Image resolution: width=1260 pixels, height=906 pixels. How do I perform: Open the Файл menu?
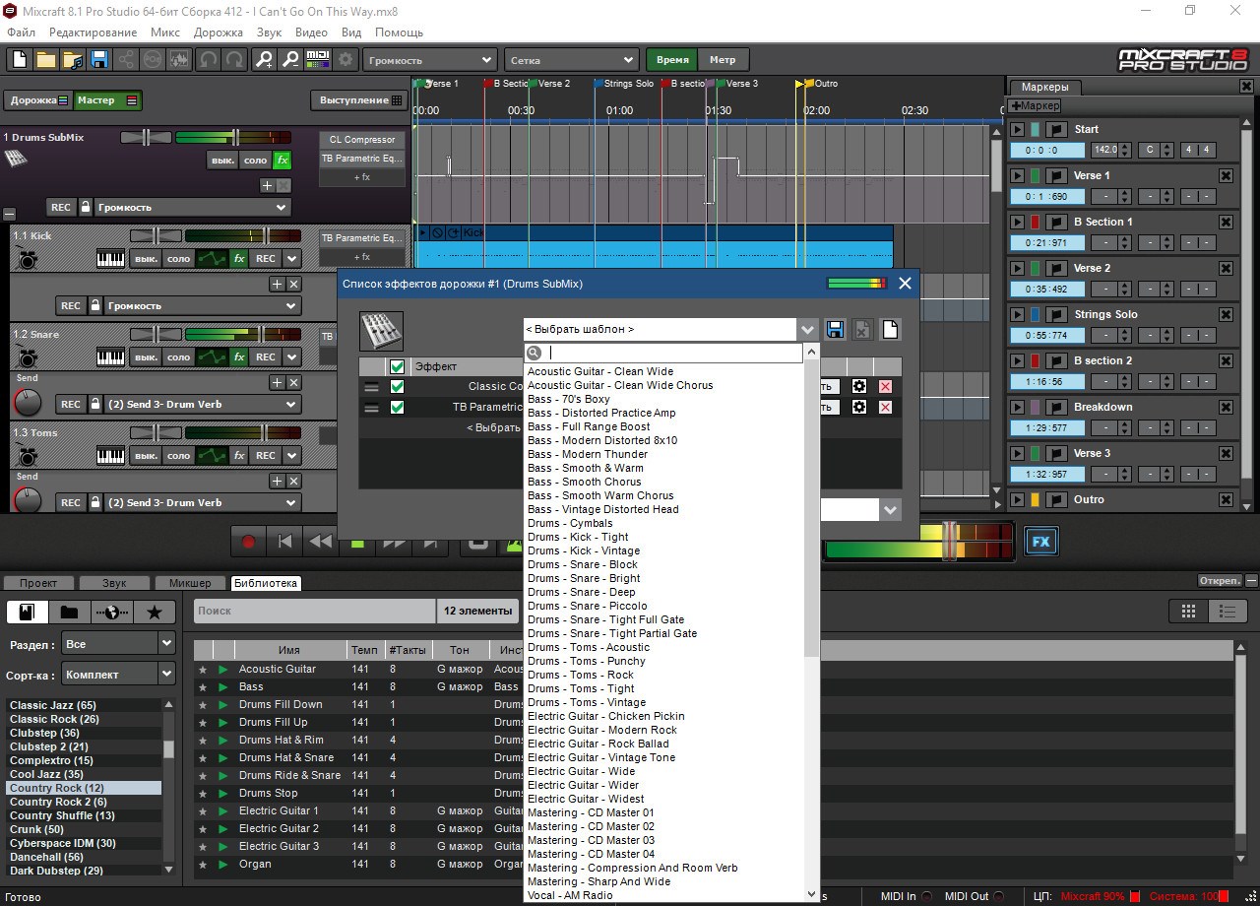[22, 32]
